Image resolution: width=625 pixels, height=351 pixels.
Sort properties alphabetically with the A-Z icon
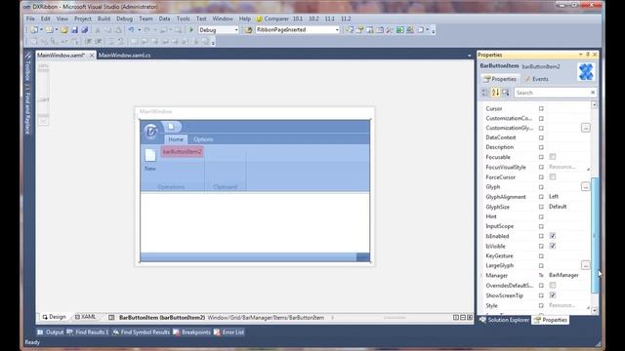click(495, 93)
